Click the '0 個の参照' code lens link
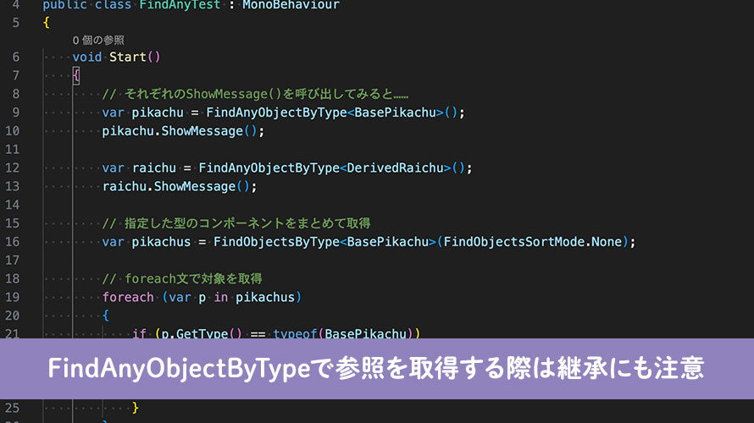The image size is (754, 423). [x=98, y=41]
